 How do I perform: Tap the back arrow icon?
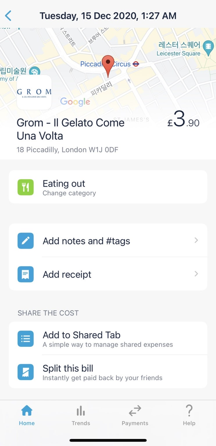tap(8, 16)
